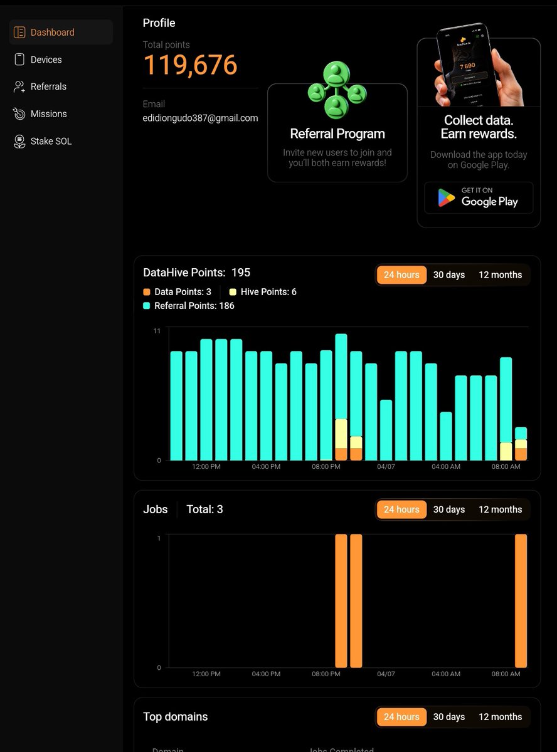The image size is (557, 752).
Task: Switch Jobs chart to 12 months
Action: (x=500, y=509)
